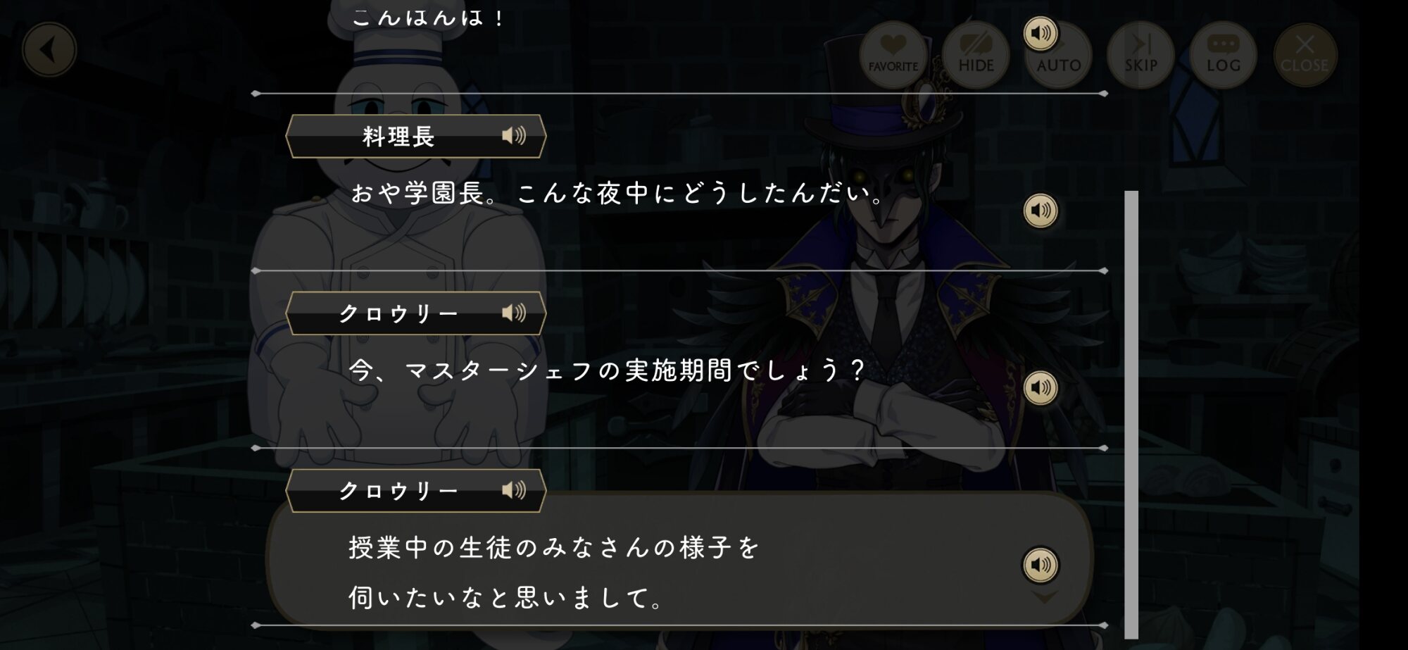Click the log scrollbar track
Image resolution: width=1408 pixels, height=650 pixels.
1131,414
